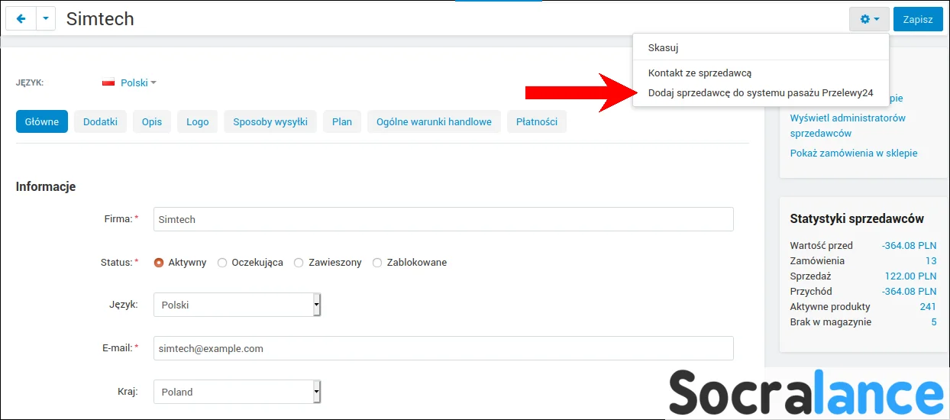The width and height of the screenshot is (950, 420).
Task: Go to the Płatności tab
Action: (x=536, y=121)
